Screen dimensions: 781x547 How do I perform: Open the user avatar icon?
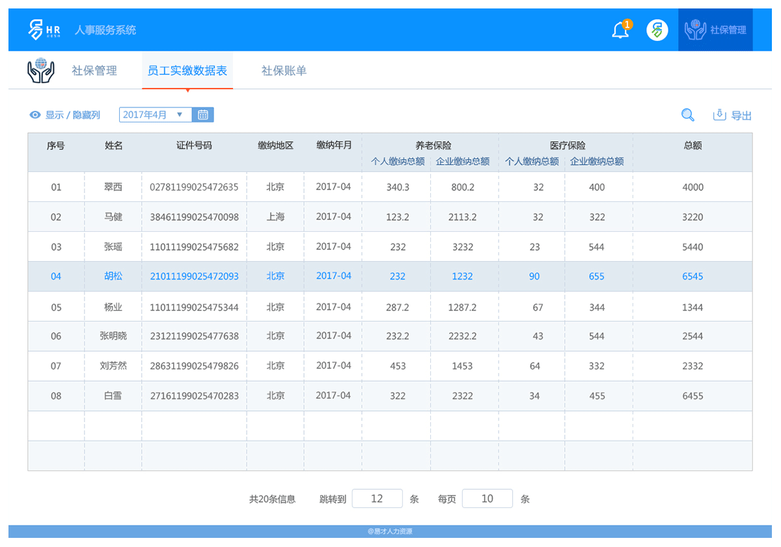(657, 30)
